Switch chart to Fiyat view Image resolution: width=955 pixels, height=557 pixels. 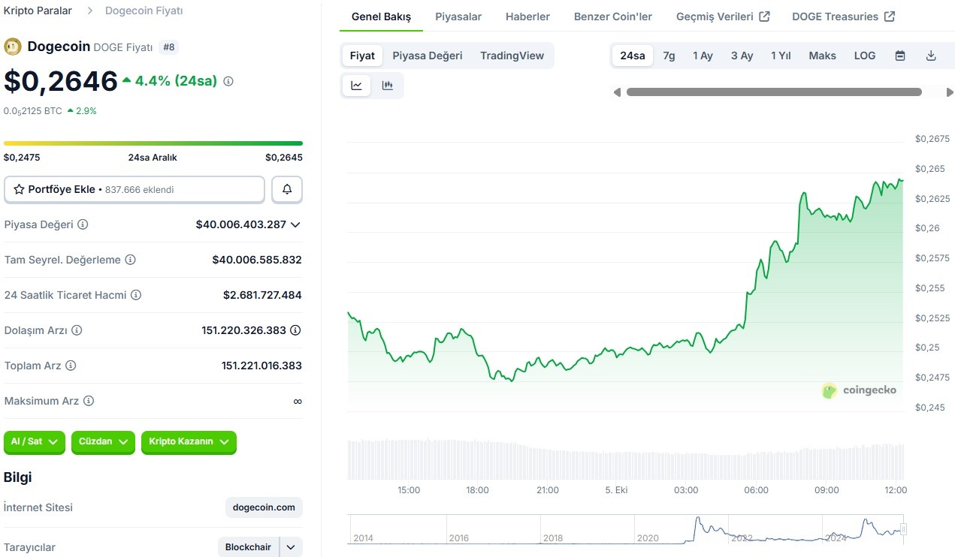[362, 56]
